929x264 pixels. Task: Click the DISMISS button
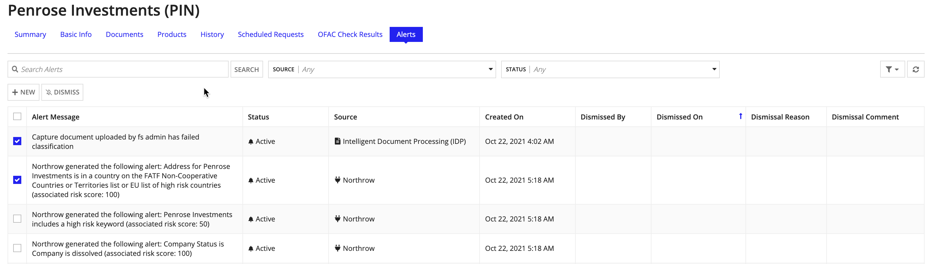pos(62,92)
